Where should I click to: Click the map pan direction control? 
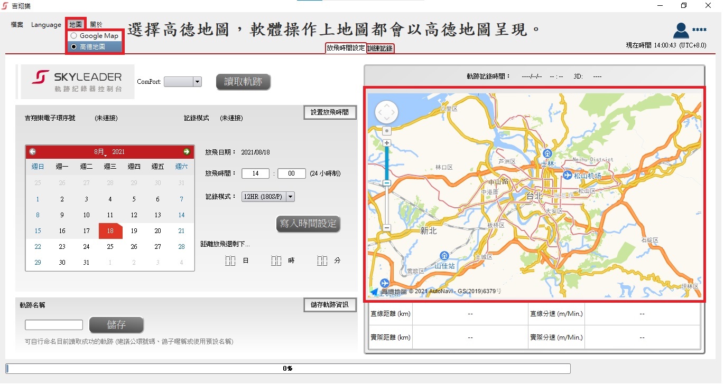coord(386,112)
